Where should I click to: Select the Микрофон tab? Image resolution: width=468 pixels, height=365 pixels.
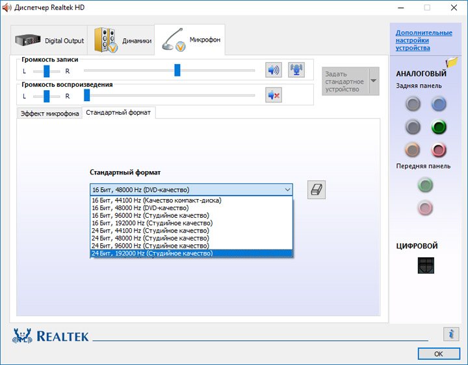click(x=190, y=40)
